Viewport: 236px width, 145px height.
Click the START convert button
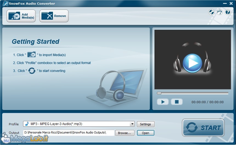pos(203,127)
